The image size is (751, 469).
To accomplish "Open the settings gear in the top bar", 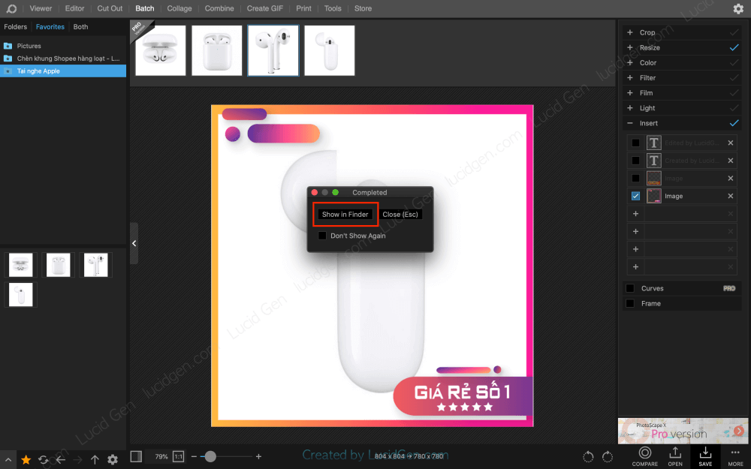I will coord(738,8).
